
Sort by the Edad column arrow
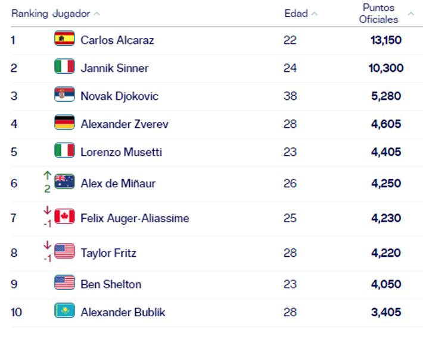314,14
